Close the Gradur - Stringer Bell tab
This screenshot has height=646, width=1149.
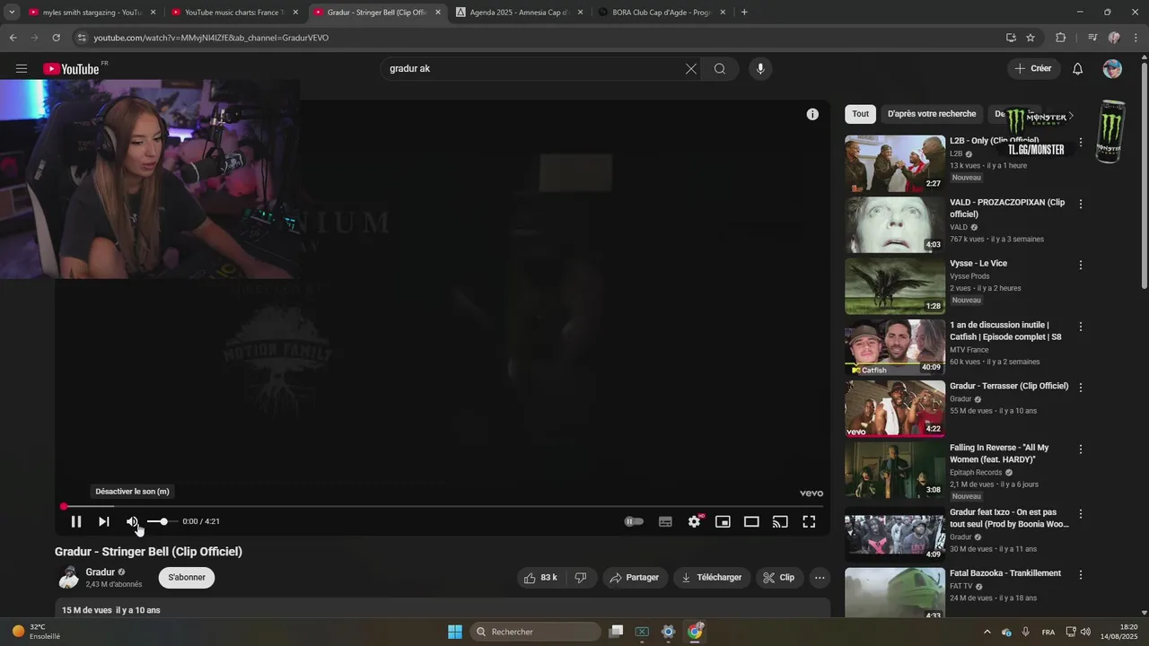point(438,13)
